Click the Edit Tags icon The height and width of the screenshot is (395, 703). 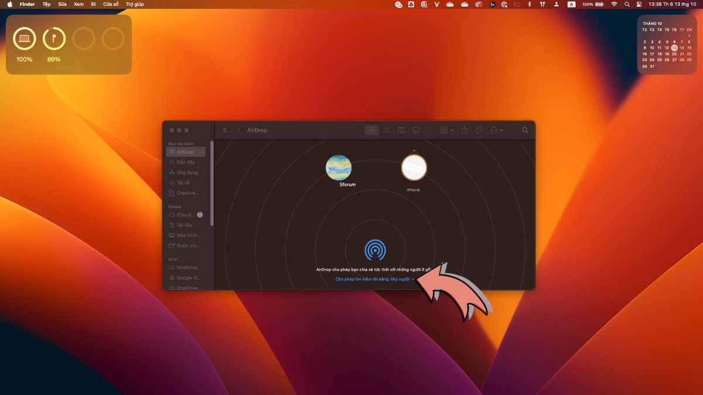tap(479, 130)
